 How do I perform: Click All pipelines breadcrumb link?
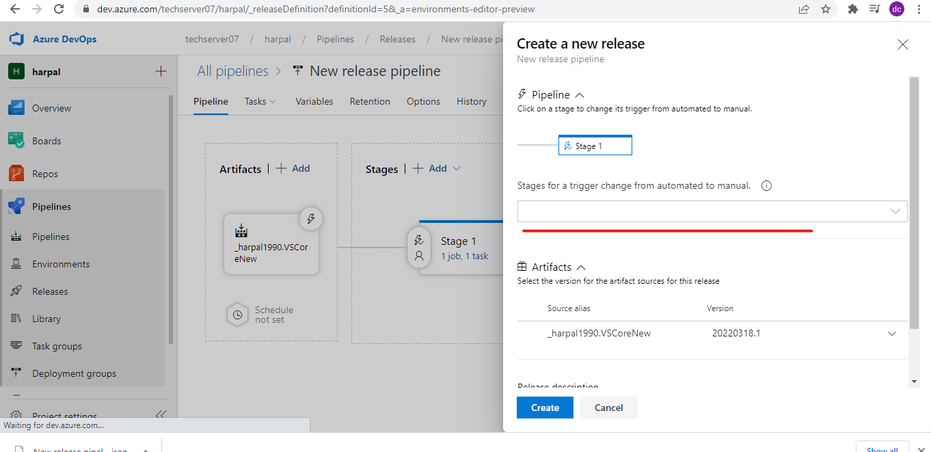232,71
